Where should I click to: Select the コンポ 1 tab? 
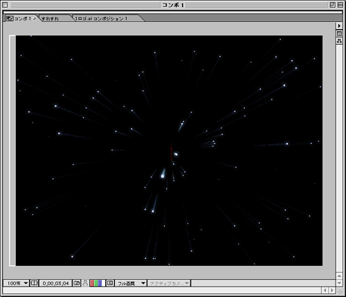pyautogui.click(x=21, y=19)
